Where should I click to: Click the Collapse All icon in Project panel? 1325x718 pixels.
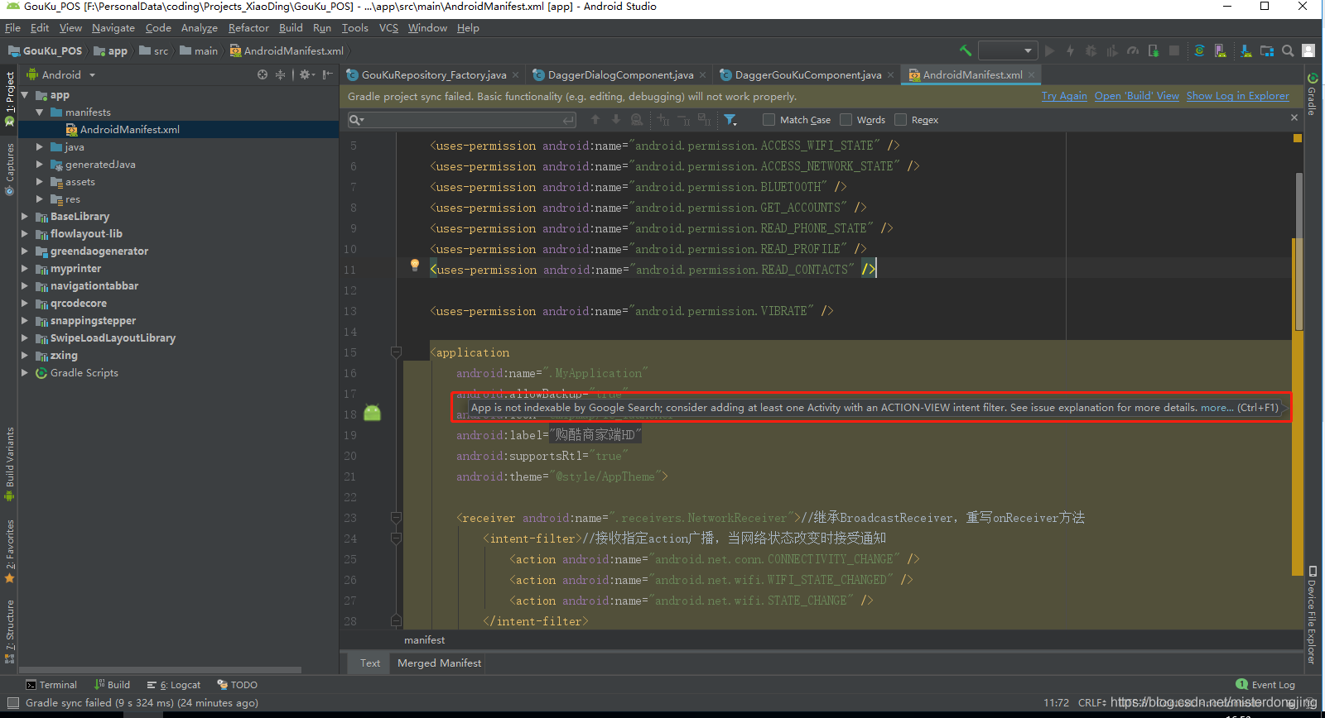coord(280,74)
